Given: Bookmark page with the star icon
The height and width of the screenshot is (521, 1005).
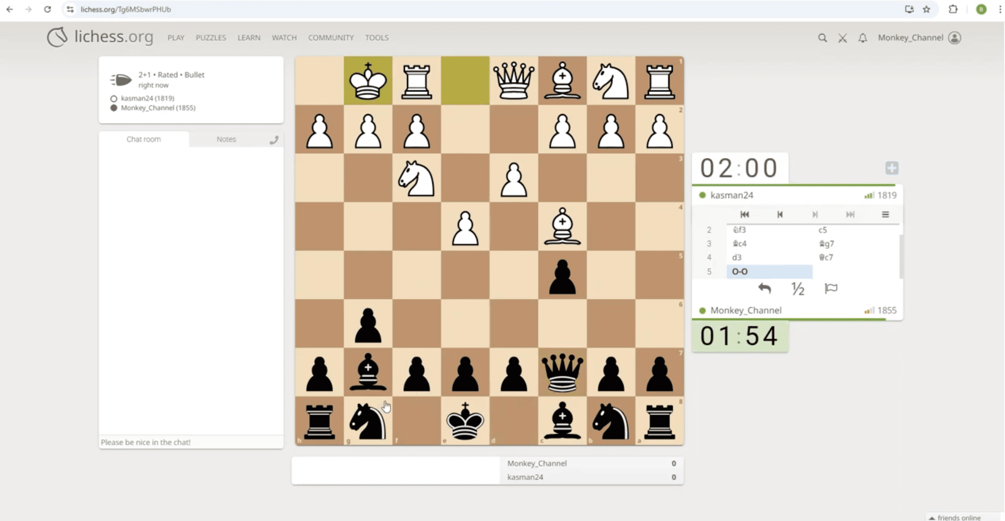Looking at the screenshot, I should (926, 10).
